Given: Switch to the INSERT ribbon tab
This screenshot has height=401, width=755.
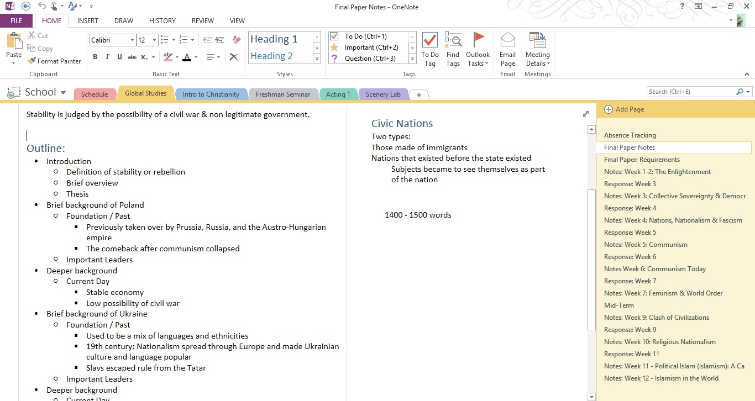Looking at the screenshot, I should [88, 21].
